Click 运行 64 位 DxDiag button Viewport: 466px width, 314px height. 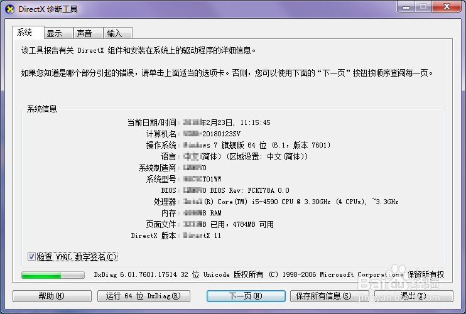pos(144,296)
